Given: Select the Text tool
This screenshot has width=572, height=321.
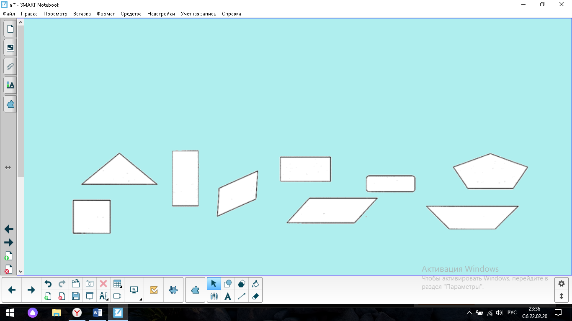Looking at the screenshot, I should (228, 296).
